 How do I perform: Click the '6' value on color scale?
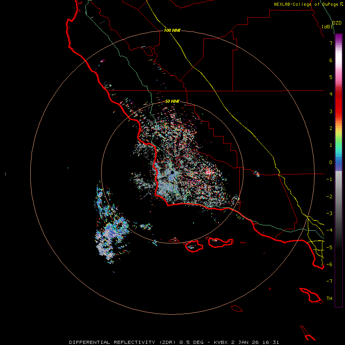pos(331,60)
